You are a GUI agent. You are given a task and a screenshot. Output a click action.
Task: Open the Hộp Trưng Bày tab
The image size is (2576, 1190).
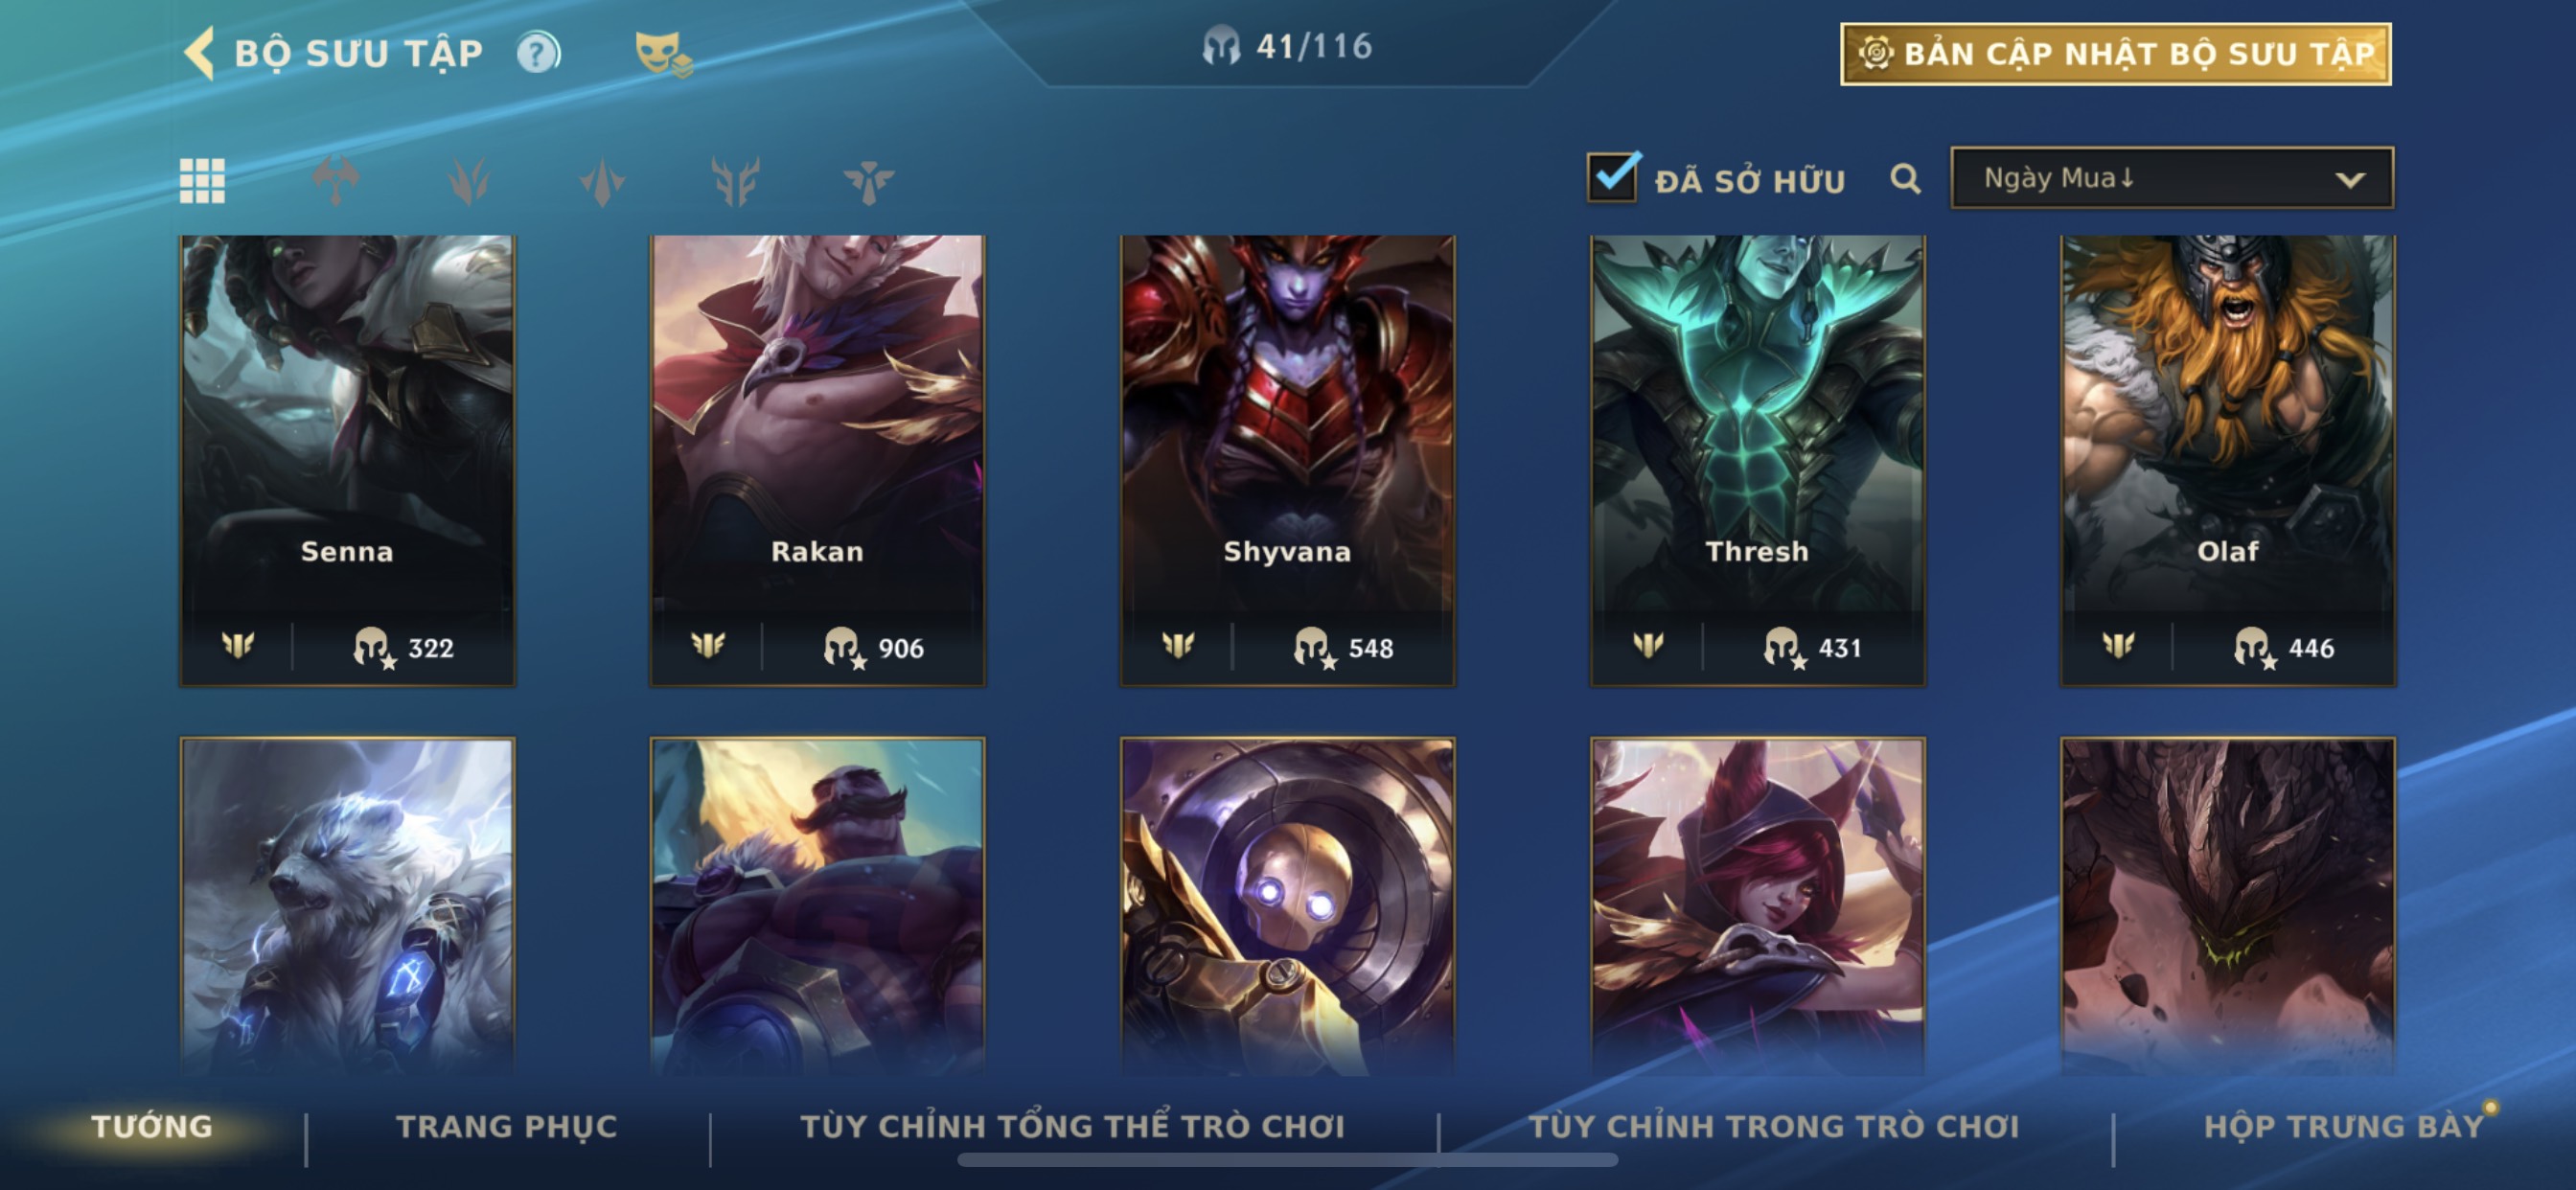pos(2344,1126)
